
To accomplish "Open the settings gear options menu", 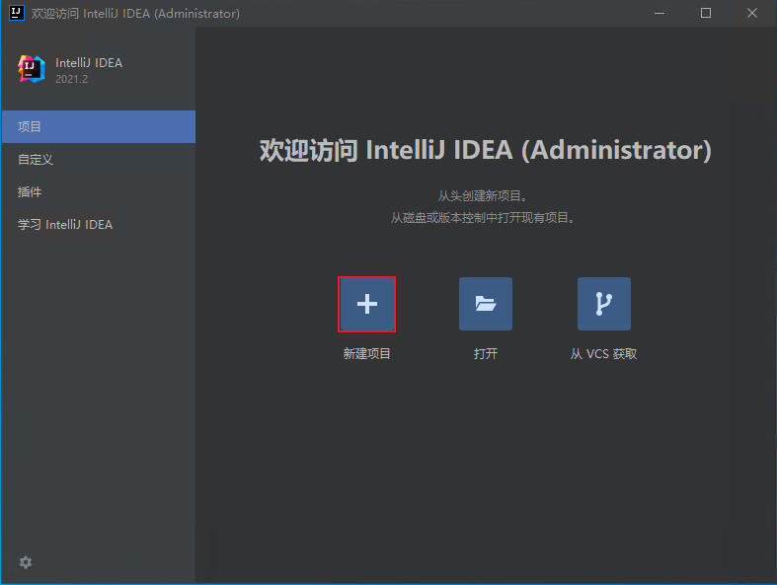I will point(26,562).
